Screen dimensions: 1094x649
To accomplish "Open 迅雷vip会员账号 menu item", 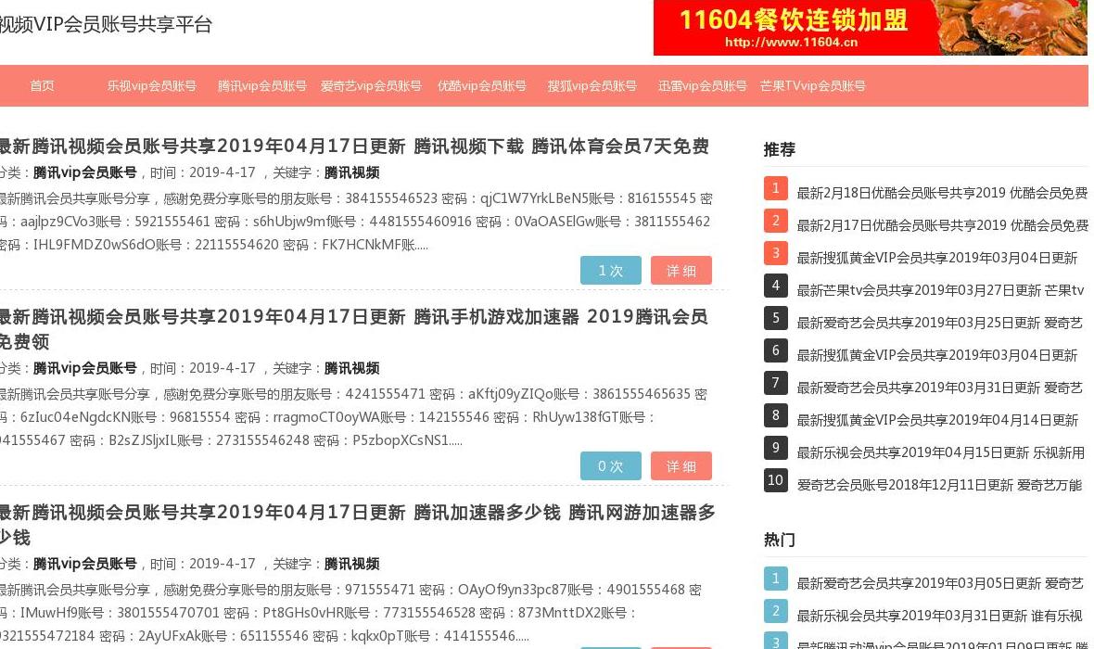I will 702,86.
